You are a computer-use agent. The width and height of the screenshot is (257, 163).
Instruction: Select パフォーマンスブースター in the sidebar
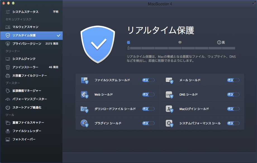point(31,99)
